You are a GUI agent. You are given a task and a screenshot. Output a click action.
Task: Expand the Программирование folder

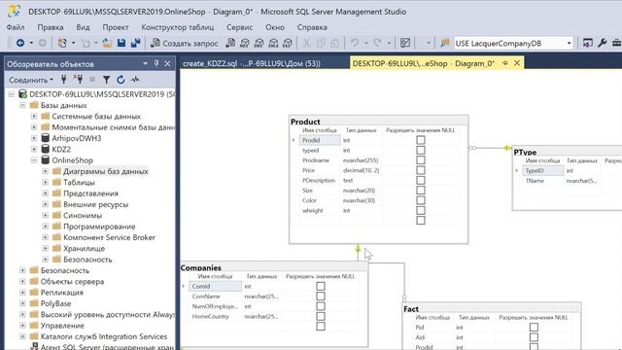coord(46,227)
